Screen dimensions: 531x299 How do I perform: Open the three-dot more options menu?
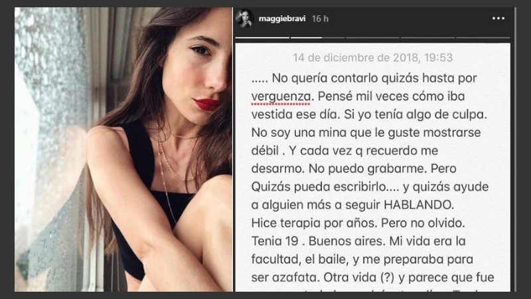pyautogui.click(x=498, y=19)
